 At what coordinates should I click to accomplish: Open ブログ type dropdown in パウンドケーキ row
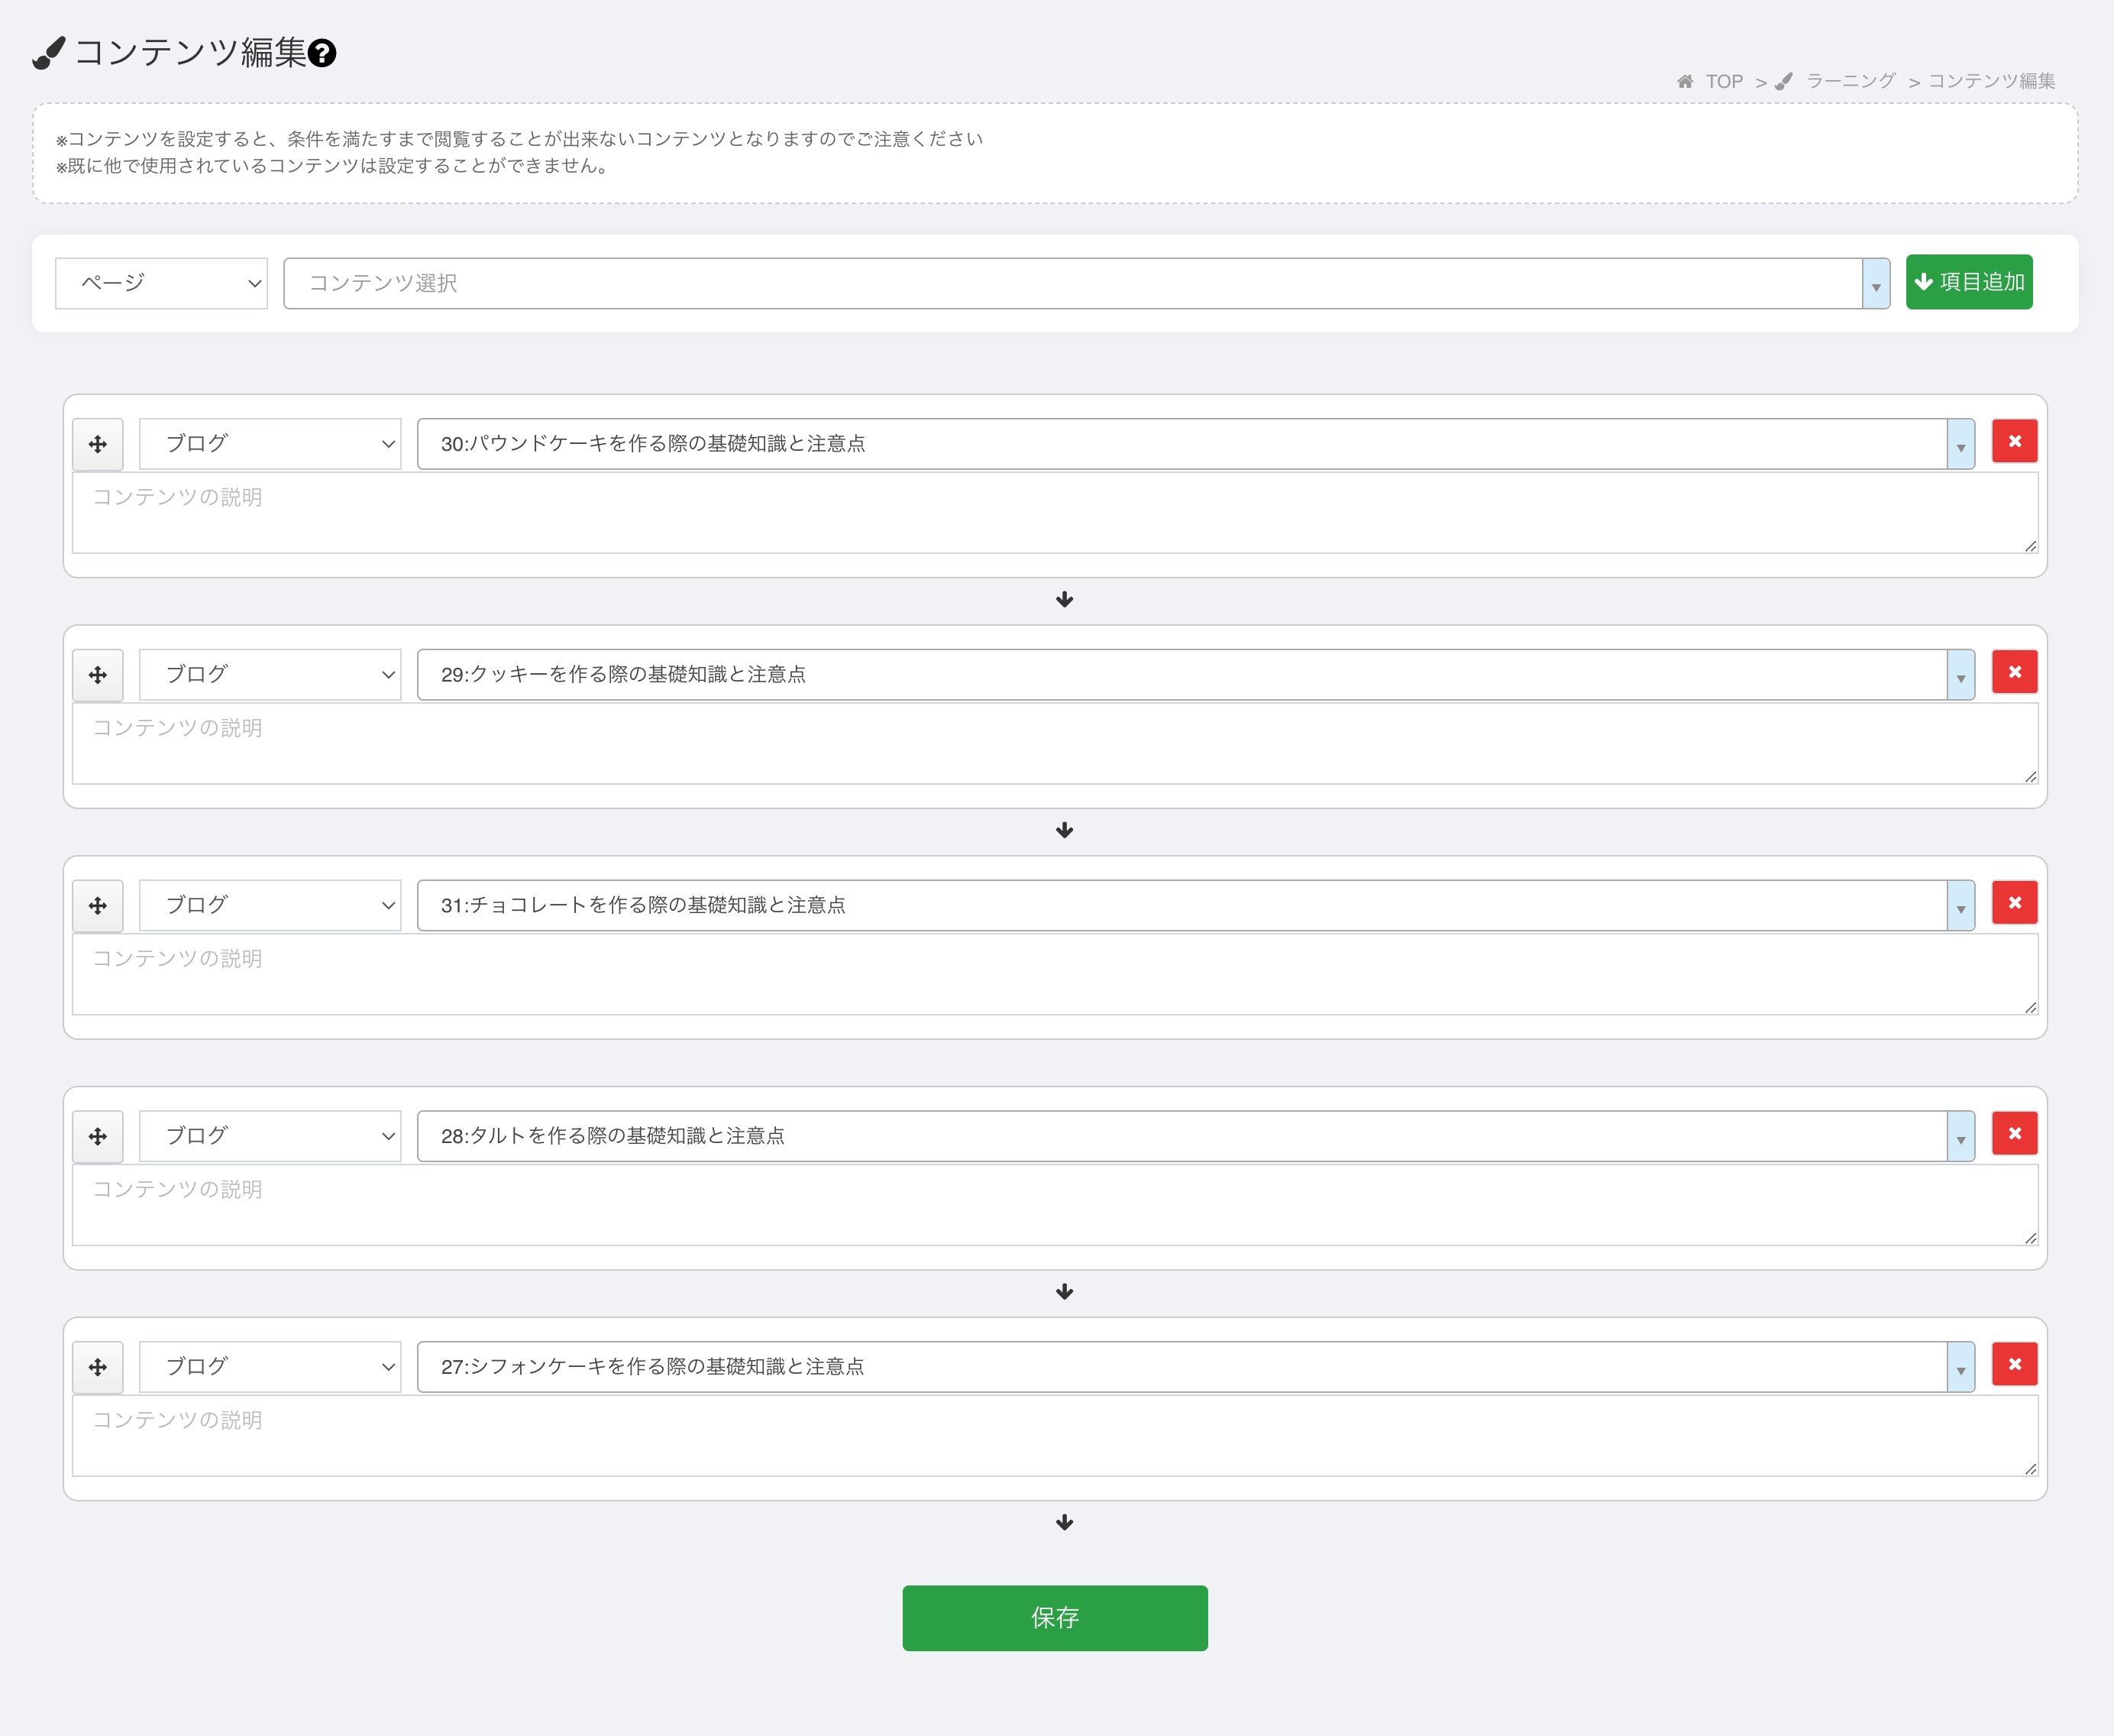point(270,444)
